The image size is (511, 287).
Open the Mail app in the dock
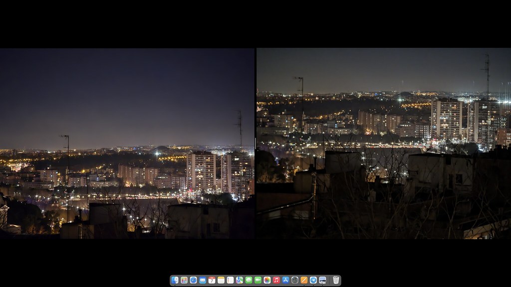click(x=203, y=280)
